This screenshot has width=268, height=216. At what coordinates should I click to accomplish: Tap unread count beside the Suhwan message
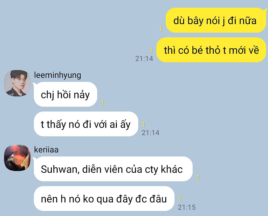198,178
